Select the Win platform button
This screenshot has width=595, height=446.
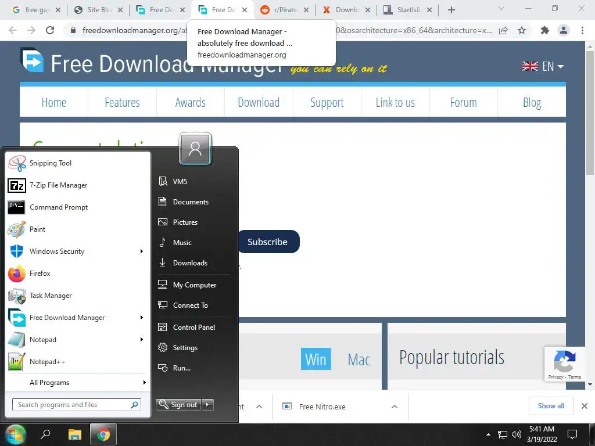coord(316,359)
